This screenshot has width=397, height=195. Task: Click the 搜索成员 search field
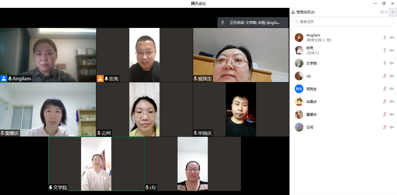pyautogui.click(x=343, y=22)
